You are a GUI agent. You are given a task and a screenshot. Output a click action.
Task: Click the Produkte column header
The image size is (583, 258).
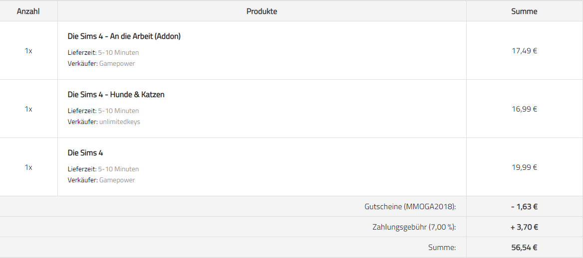pos(262,11)
